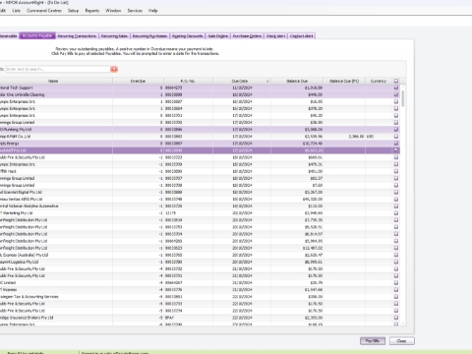Open the Window menu

[113, 11]
